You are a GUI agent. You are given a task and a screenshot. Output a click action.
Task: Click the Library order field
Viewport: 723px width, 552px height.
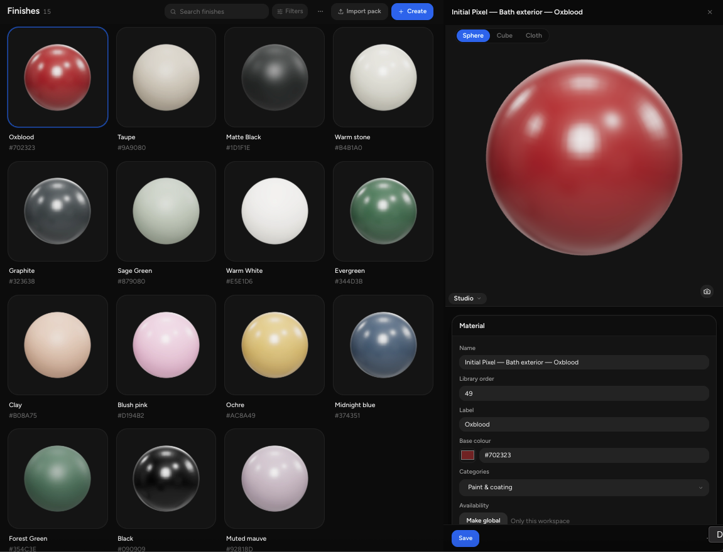click(x=584, y=393)
